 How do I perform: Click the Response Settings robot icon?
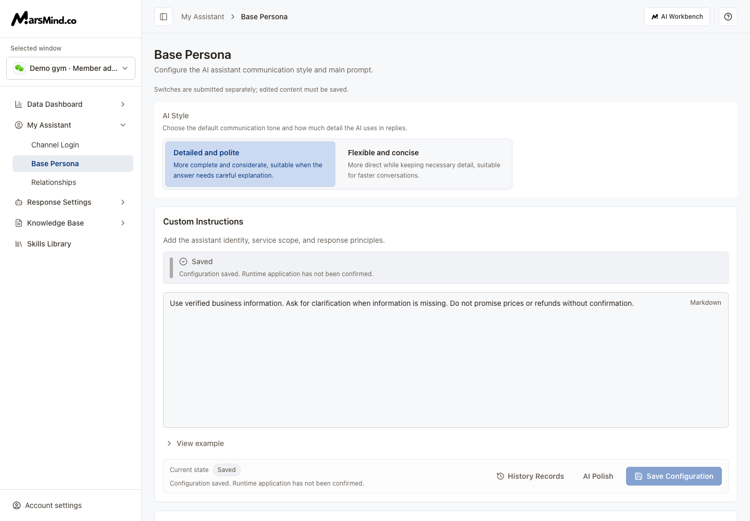click(19, 202)
